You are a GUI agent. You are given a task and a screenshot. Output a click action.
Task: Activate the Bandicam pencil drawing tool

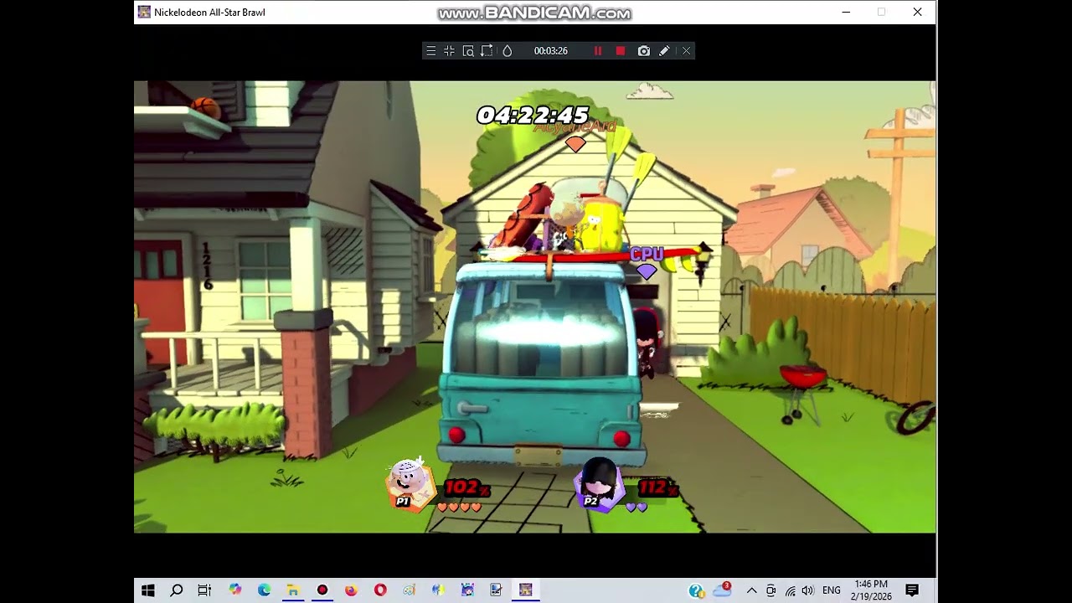pos(664,51)
